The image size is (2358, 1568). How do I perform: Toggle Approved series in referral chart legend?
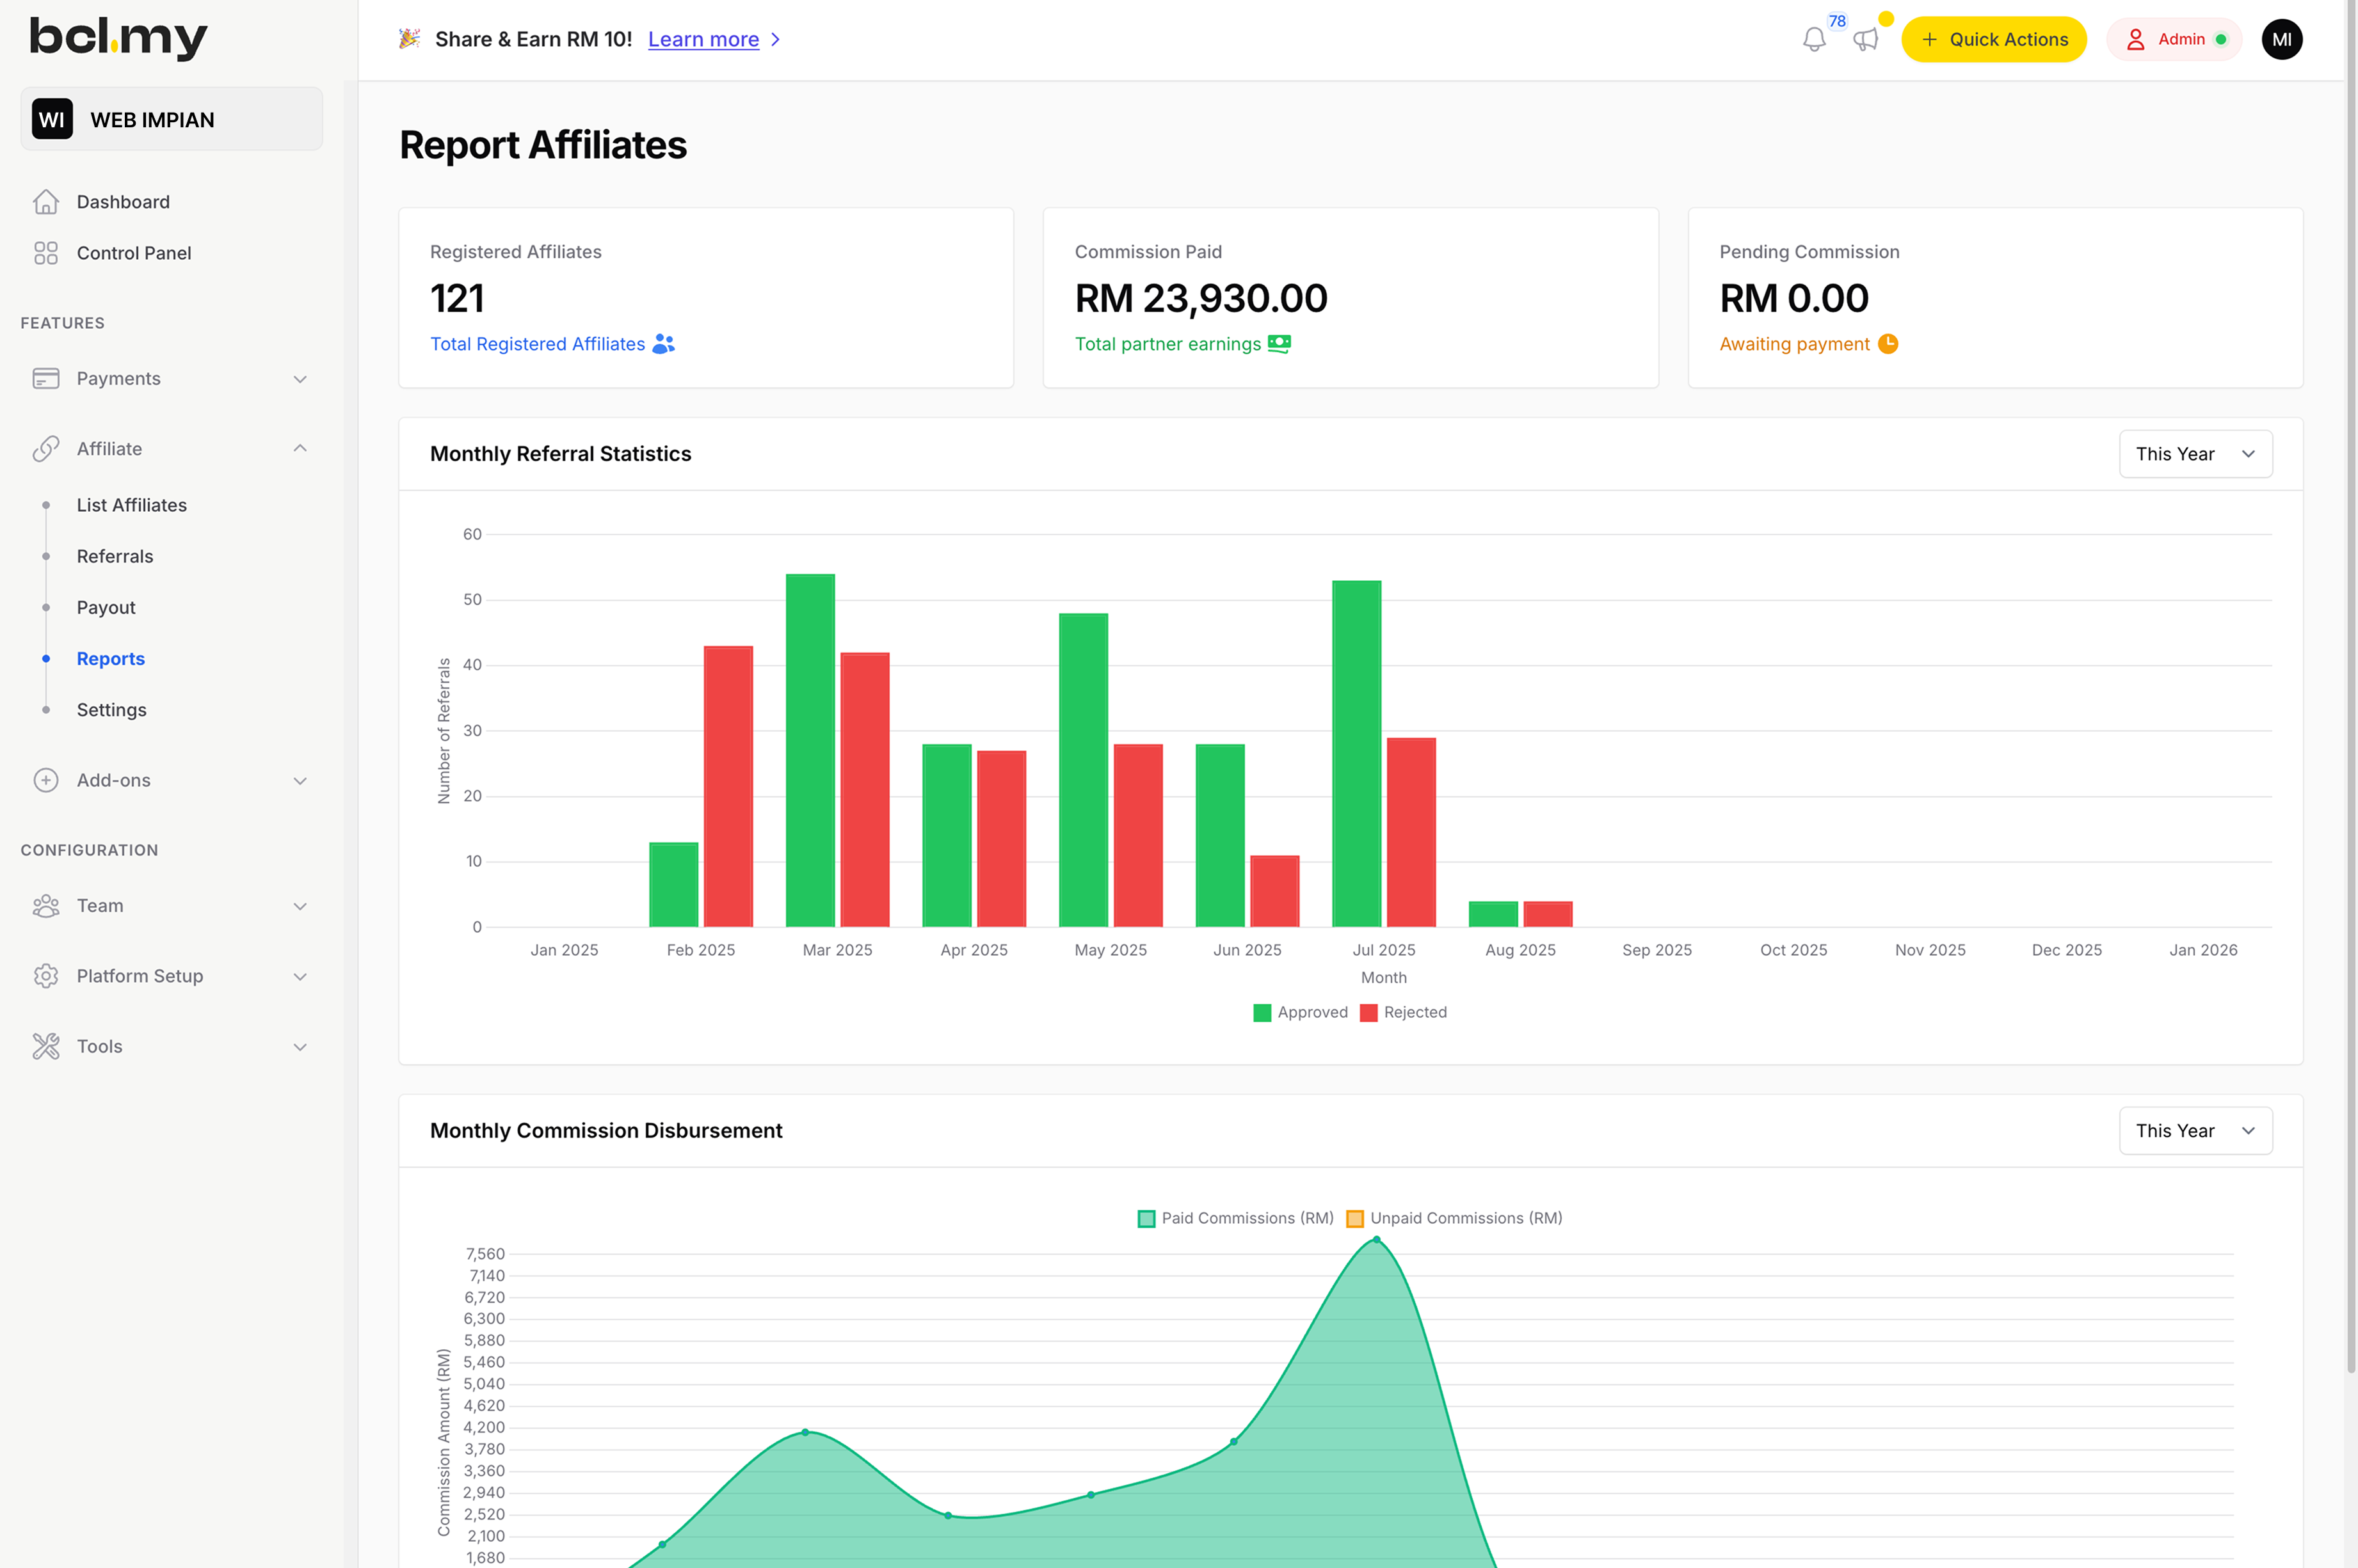pyautogui.click(x=1301, y=1012)
